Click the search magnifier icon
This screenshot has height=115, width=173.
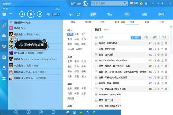point(125,3)
